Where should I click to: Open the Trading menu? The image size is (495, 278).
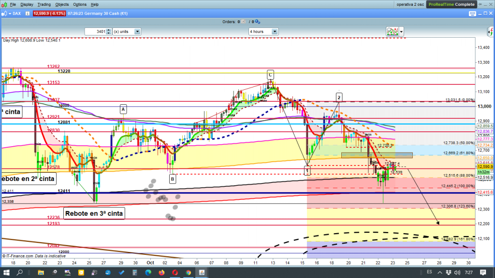44,4
